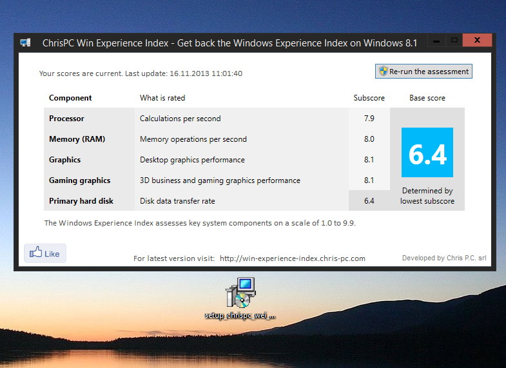Click 'Determined by lowest subscore' caption
Viewport: 506px width, 368px height.
pos(427,196)
